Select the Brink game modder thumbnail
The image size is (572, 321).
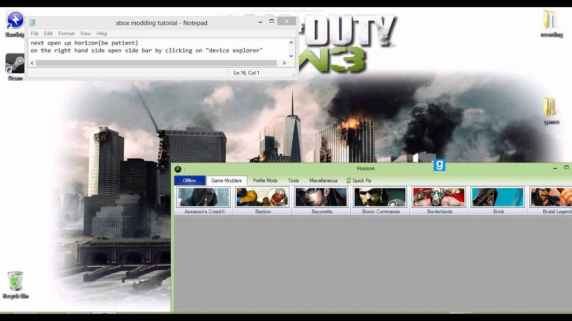[x=499, y=201]
